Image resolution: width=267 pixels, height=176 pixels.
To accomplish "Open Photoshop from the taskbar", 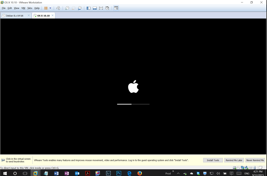I will tap(119, 173).
